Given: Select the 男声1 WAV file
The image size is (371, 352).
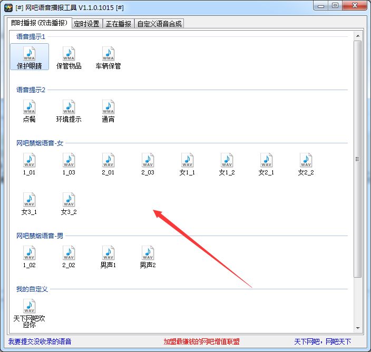Looking at the screenshot, I should click(x=108, y=257).
